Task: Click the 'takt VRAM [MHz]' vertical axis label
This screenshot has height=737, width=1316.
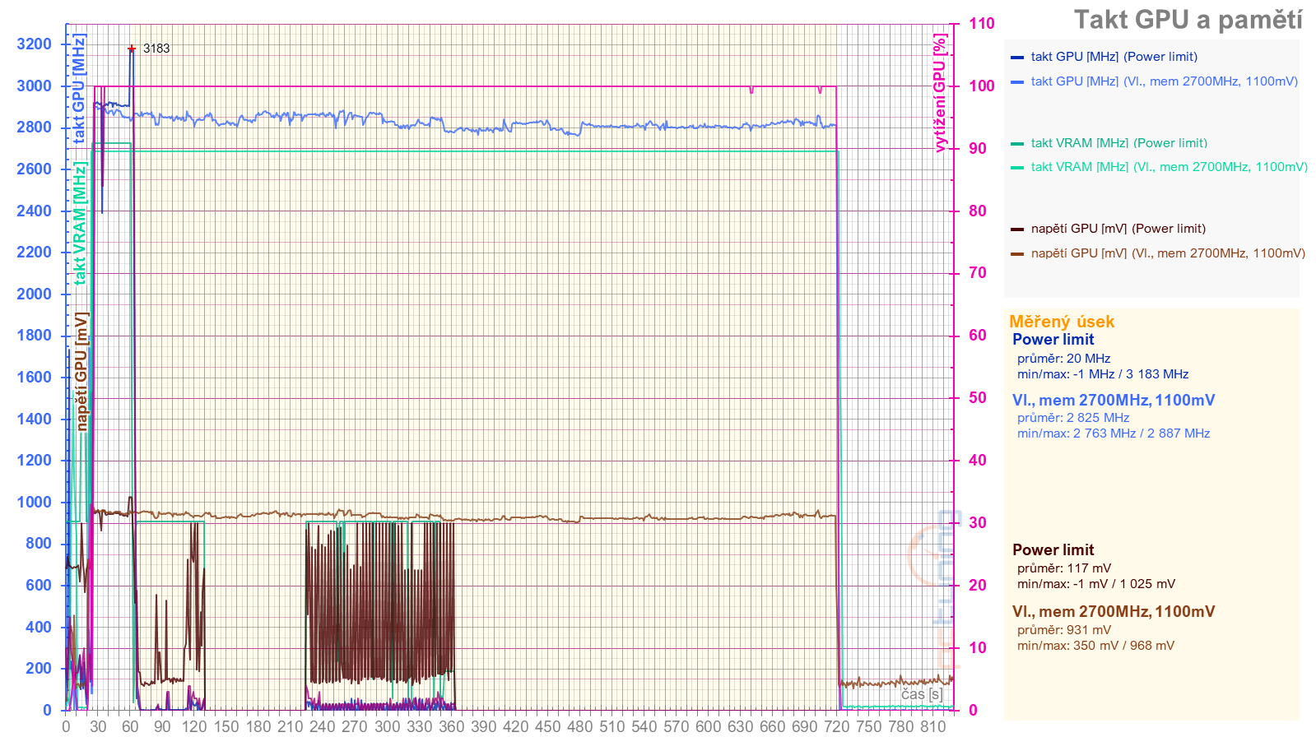Action: [x=79, y=224]
